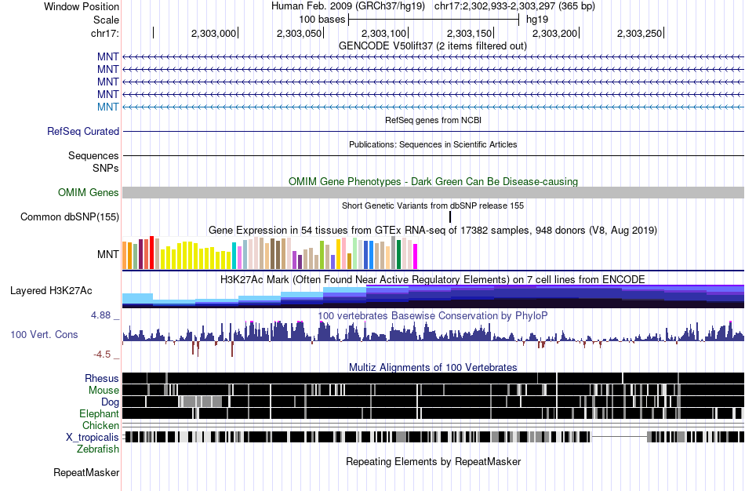The image size is (745, 491).
Task: Click the chr17:2,302,933-2,303,297 (365 bp) position text
Action: coord(514,6)
